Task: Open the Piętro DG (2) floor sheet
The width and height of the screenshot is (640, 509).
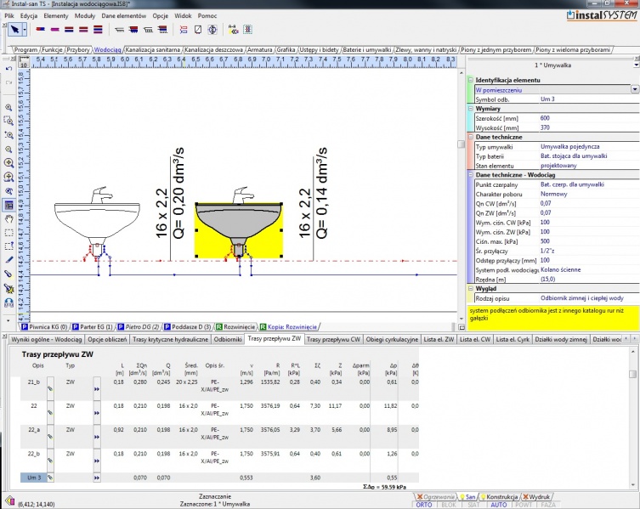Action: [139, 326]
